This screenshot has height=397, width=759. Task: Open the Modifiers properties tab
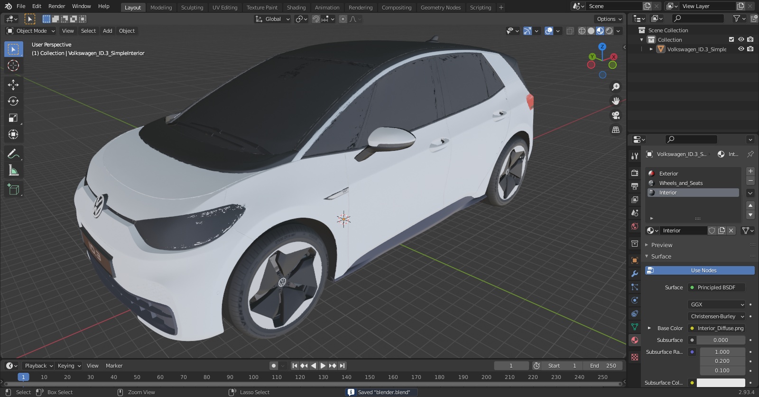[x=635, y=274]
